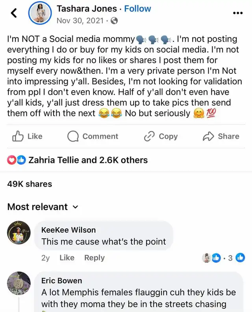Tap the back arrow icon
This screenshot has height=312, width=252.
pyautogui.click(x=14, y=13)
